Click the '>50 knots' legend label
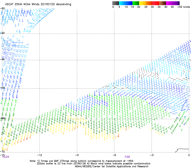Screen dimensions: 191x168 click(x=184, y=7)
